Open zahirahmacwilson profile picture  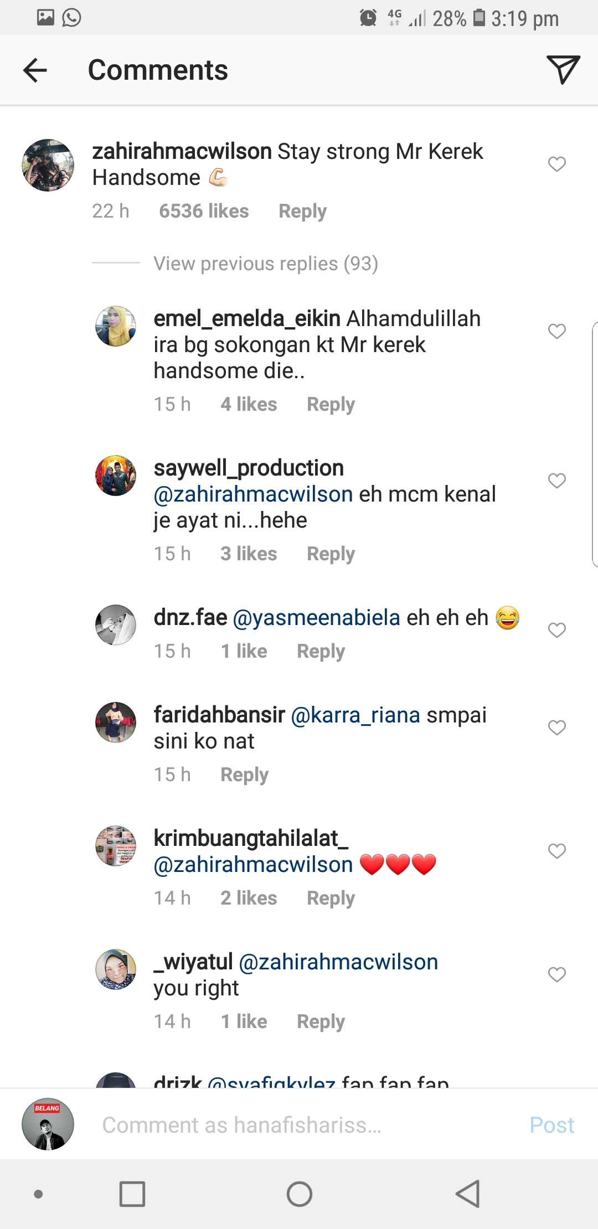(x=48, y=165)
